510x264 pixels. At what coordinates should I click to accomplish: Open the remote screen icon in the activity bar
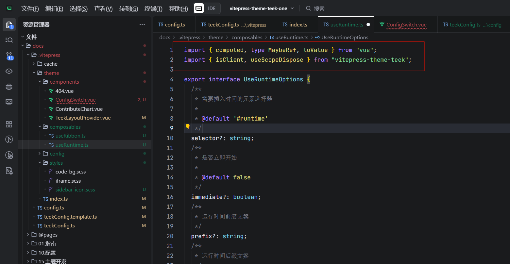coord(9,102)
